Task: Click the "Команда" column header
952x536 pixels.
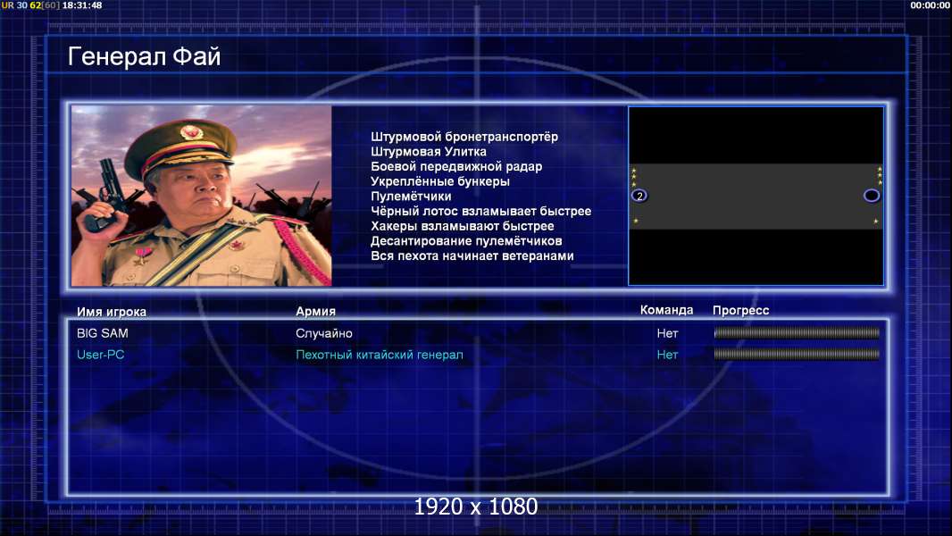Action: tap(666, 310)
